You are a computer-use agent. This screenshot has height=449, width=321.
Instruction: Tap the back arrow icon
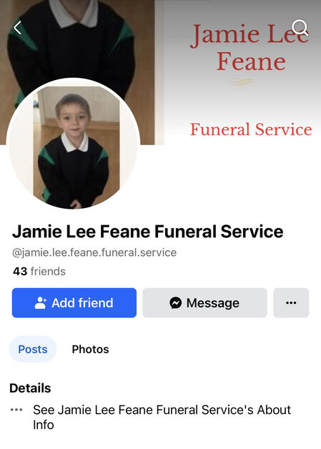point(17,28)
